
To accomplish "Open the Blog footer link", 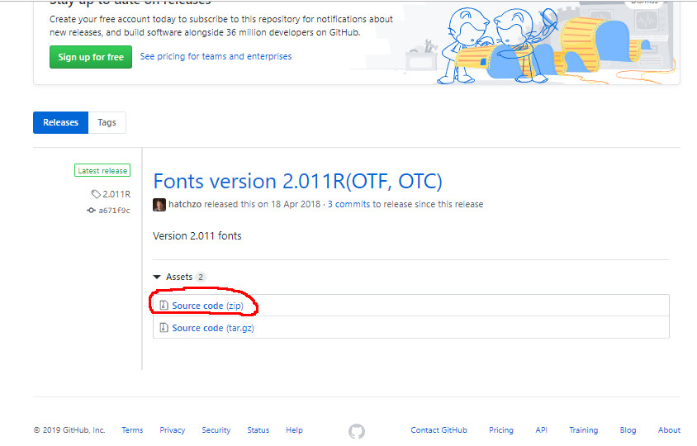I will (x=628, y=430).
